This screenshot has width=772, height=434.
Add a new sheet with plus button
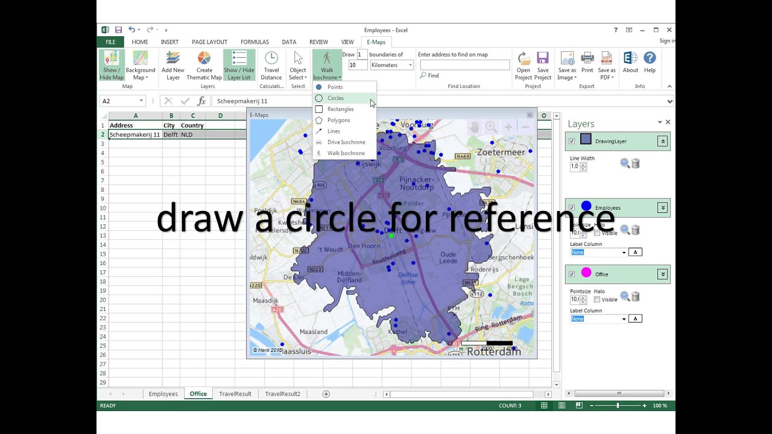pyautogui.click(x=326, y=394)
